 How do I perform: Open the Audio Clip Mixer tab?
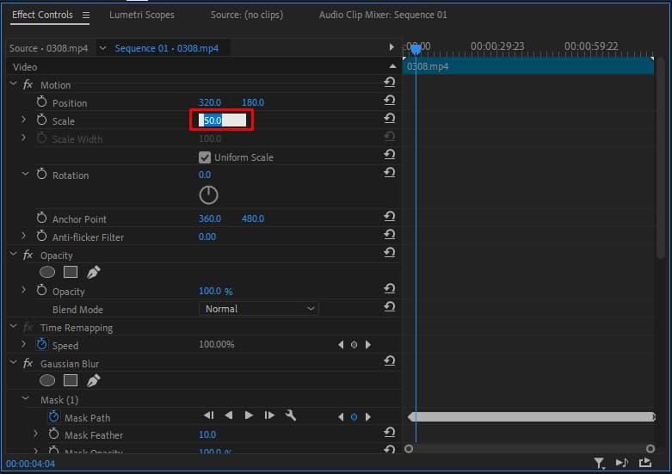[x=383, y=15]
